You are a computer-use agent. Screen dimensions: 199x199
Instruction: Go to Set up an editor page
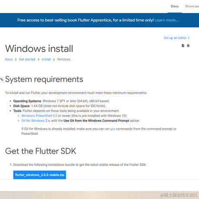coord(177,38)
